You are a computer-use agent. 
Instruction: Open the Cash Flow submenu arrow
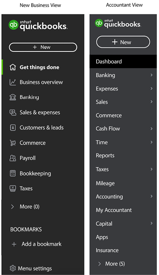(152, 128)
